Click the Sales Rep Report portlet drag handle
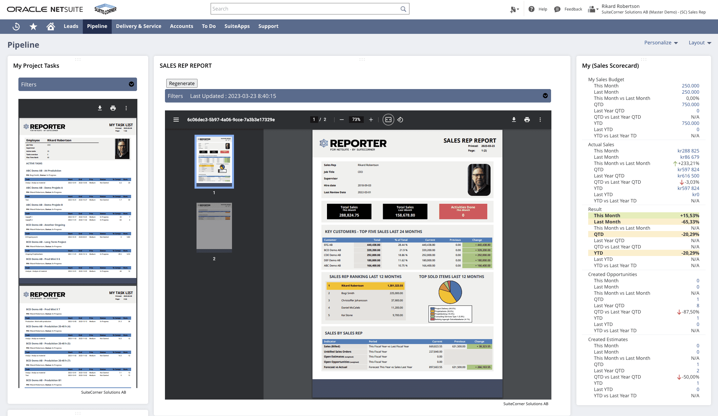Image resolution: width=718 pixels, height=416 pixels. coord(362,59)
